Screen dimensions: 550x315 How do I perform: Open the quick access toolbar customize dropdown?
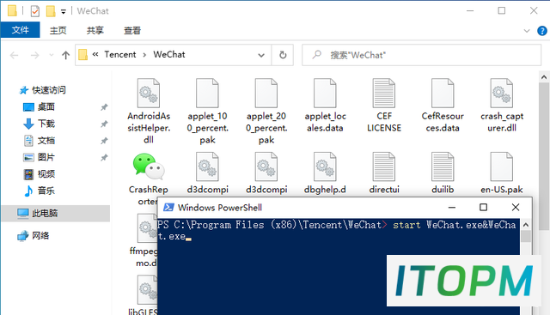(x=64, y=11)
